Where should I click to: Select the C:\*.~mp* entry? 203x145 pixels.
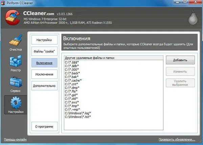72,109
